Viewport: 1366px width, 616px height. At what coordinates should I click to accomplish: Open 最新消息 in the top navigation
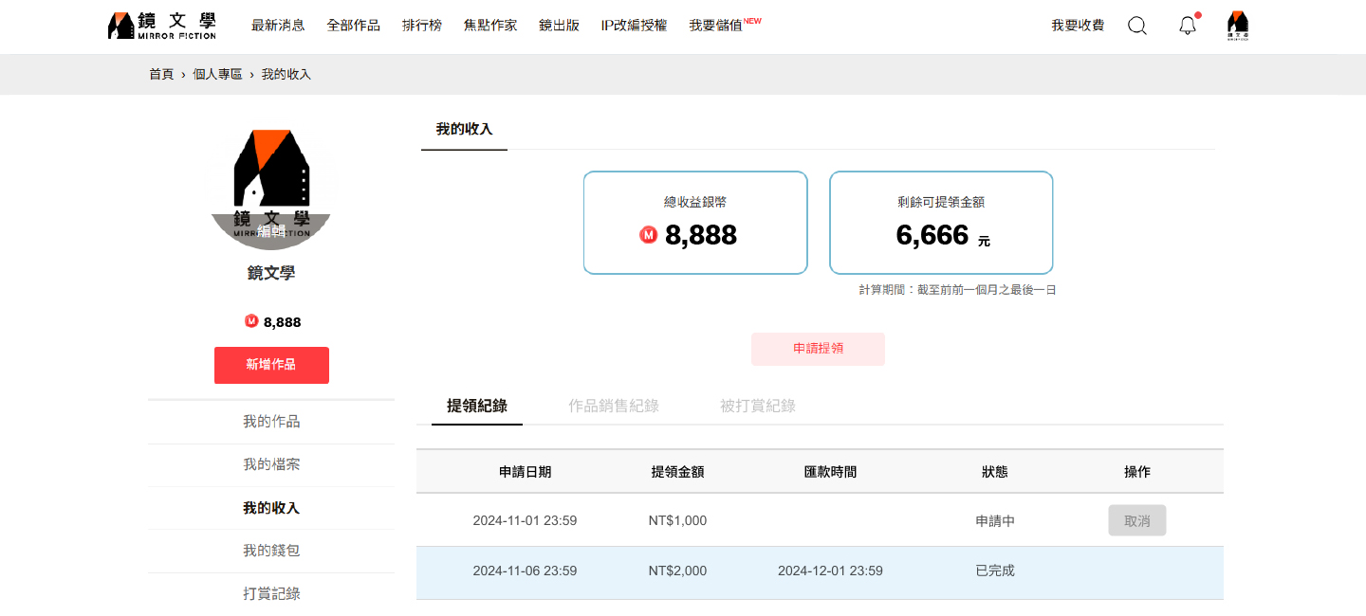tap(278, 26)
